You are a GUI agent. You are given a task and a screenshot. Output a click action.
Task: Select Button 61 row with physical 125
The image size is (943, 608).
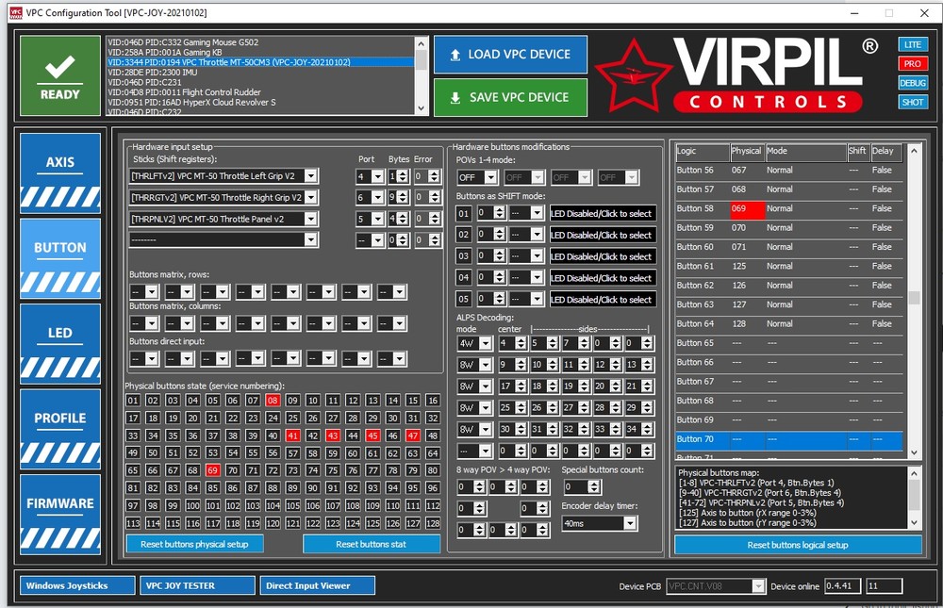point(789,266)
